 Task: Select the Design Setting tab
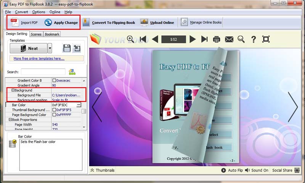coord(16,34)
